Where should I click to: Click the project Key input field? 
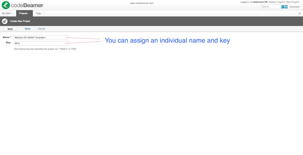[41, 43]
